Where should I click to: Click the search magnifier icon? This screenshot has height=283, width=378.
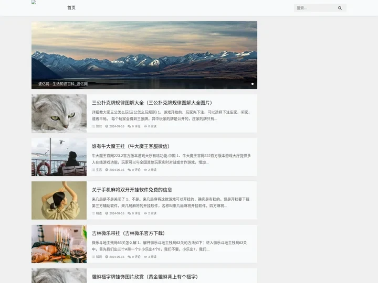click(340, 8)
